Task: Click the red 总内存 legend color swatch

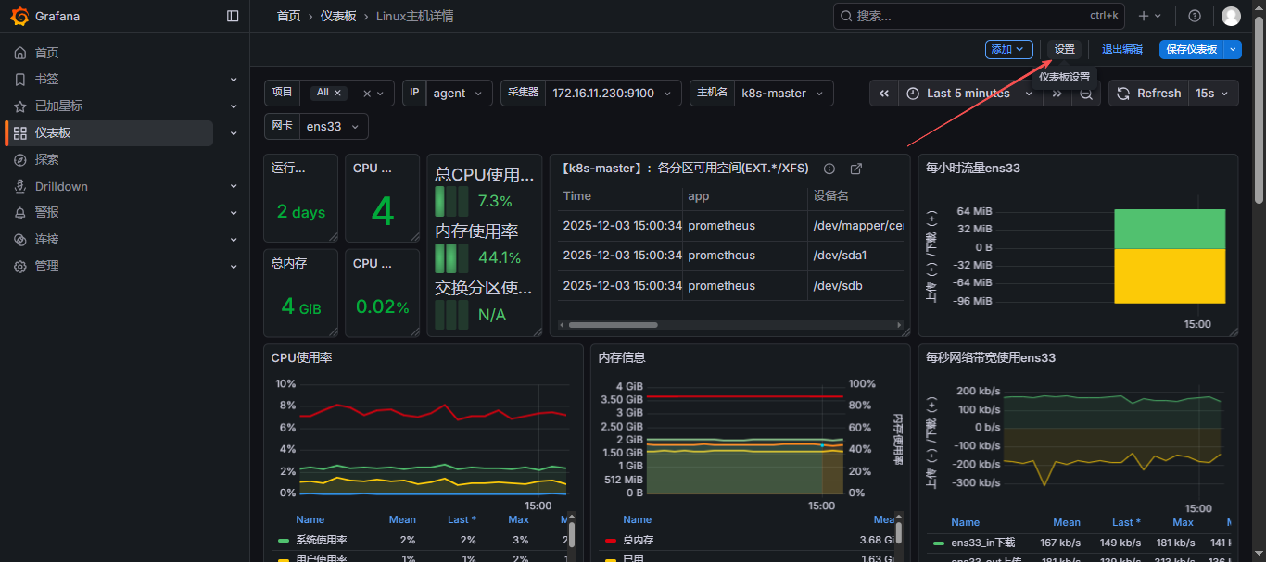Action: [x=611, y=540]
